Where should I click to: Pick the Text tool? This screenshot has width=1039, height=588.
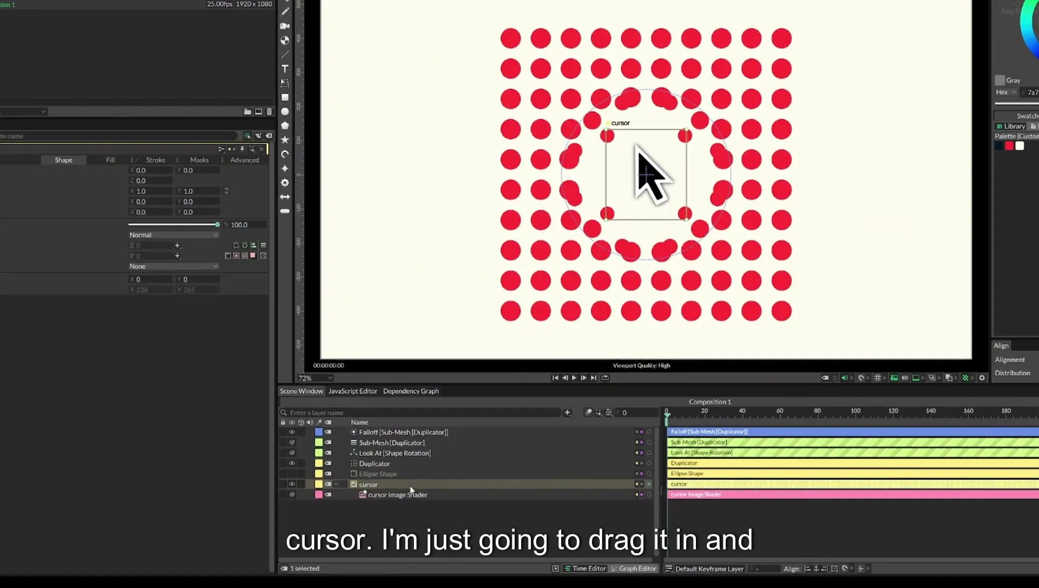click(x=285, y=69)
